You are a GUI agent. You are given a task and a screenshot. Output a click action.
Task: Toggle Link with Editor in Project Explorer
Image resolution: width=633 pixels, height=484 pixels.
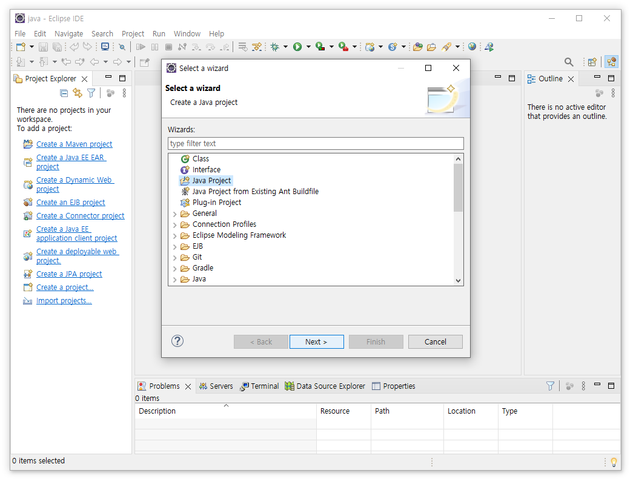78,93
